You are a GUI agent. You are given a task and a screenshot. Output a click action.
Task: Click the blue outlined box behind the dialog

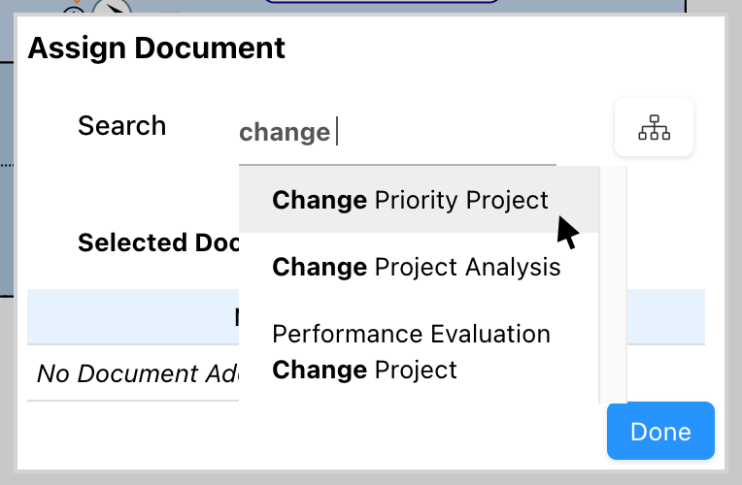click(381, 3)
